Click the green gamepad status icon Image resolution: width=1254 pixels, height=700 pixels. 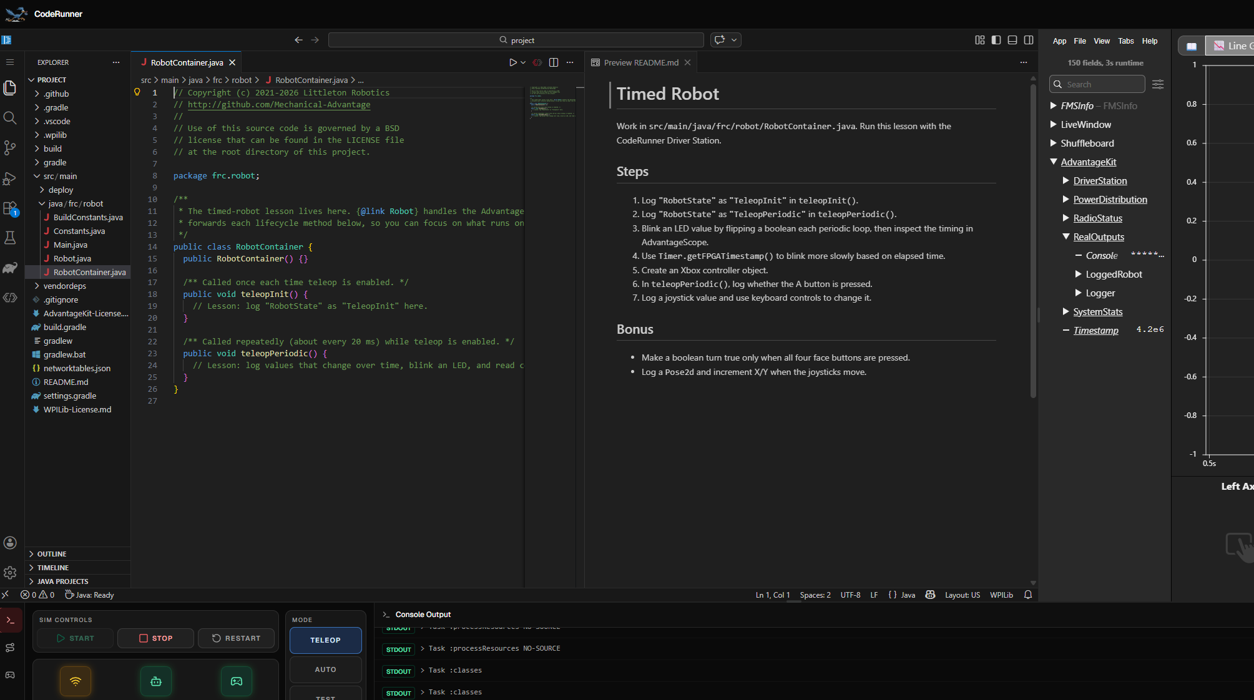pos(237,681)
